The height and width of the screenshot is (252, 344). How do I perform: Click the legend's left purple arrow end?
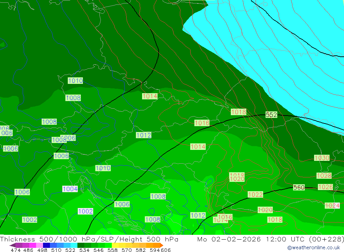[x=12, y=245]
